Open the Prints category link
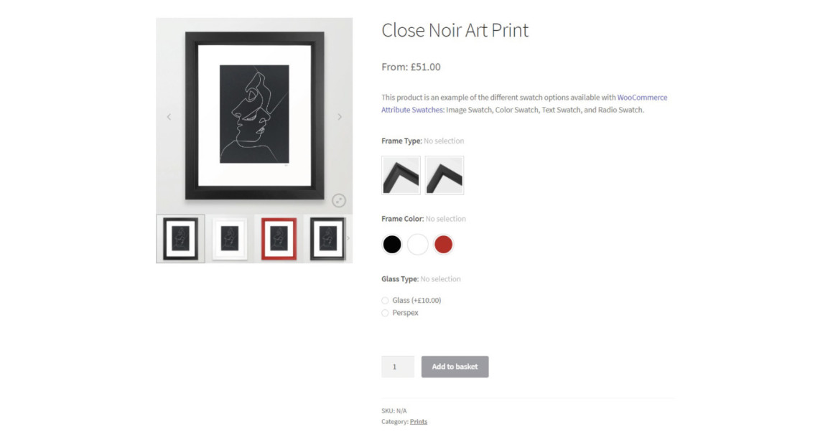Image resolution: width=833 pixels, height=442 pixels. coord(419,422)
